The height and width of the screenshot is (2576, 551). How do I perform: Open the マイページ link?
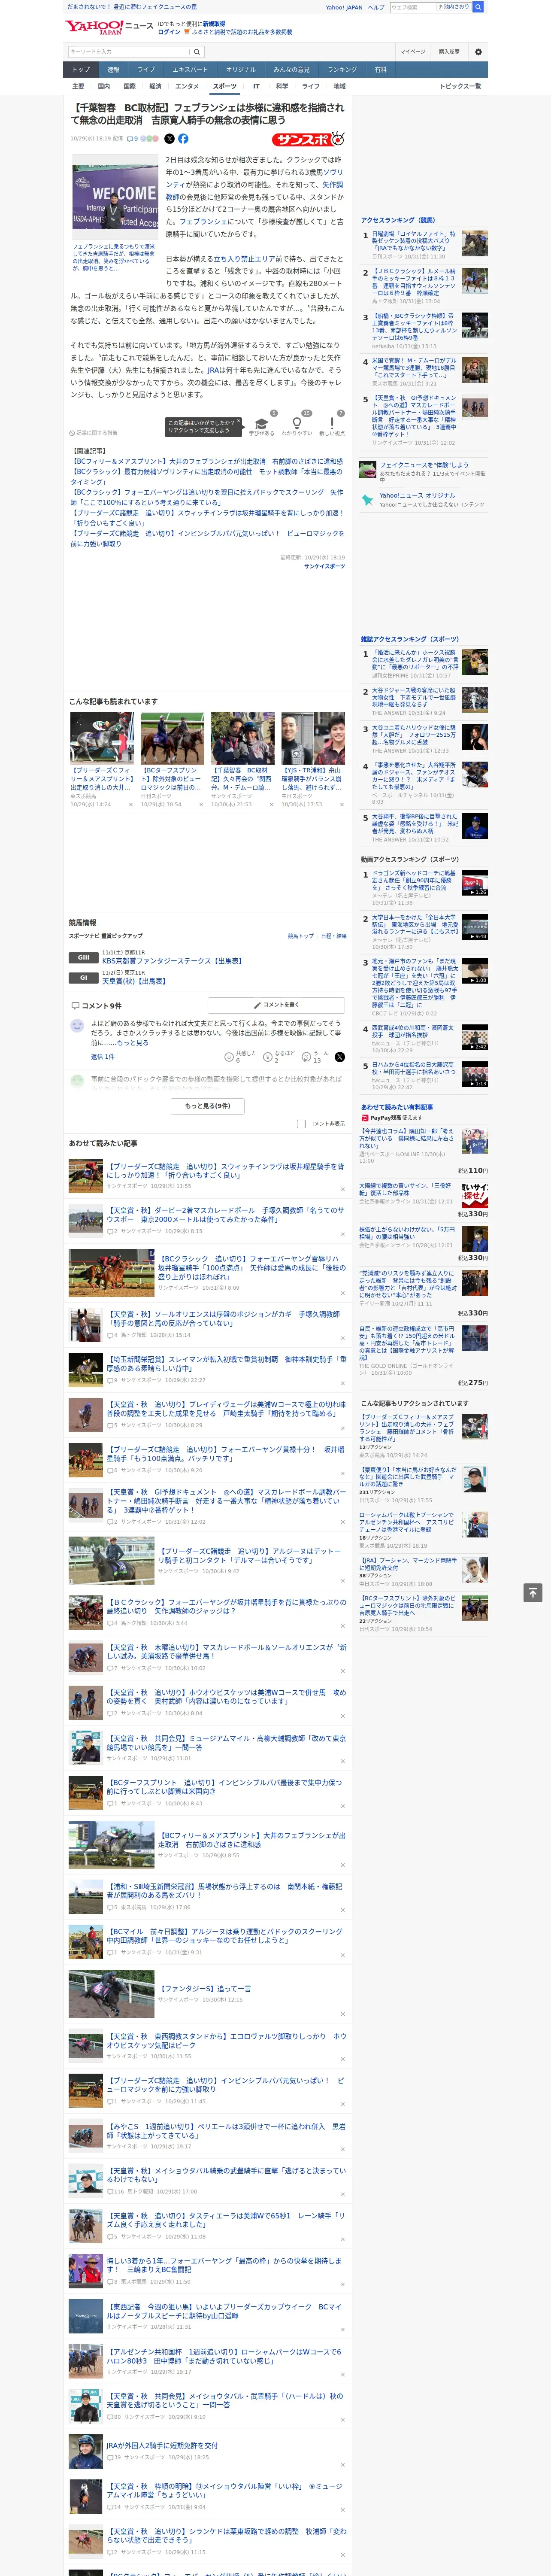(412, 52)
